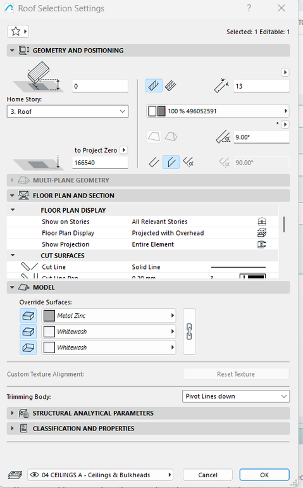This screenshot has width=303, height=488.
Task: Click the roof thickness field showing 13
Action: 261,86
